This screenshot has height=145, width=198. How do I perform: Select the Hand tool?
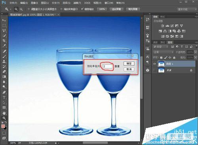[x=4, y=113]
